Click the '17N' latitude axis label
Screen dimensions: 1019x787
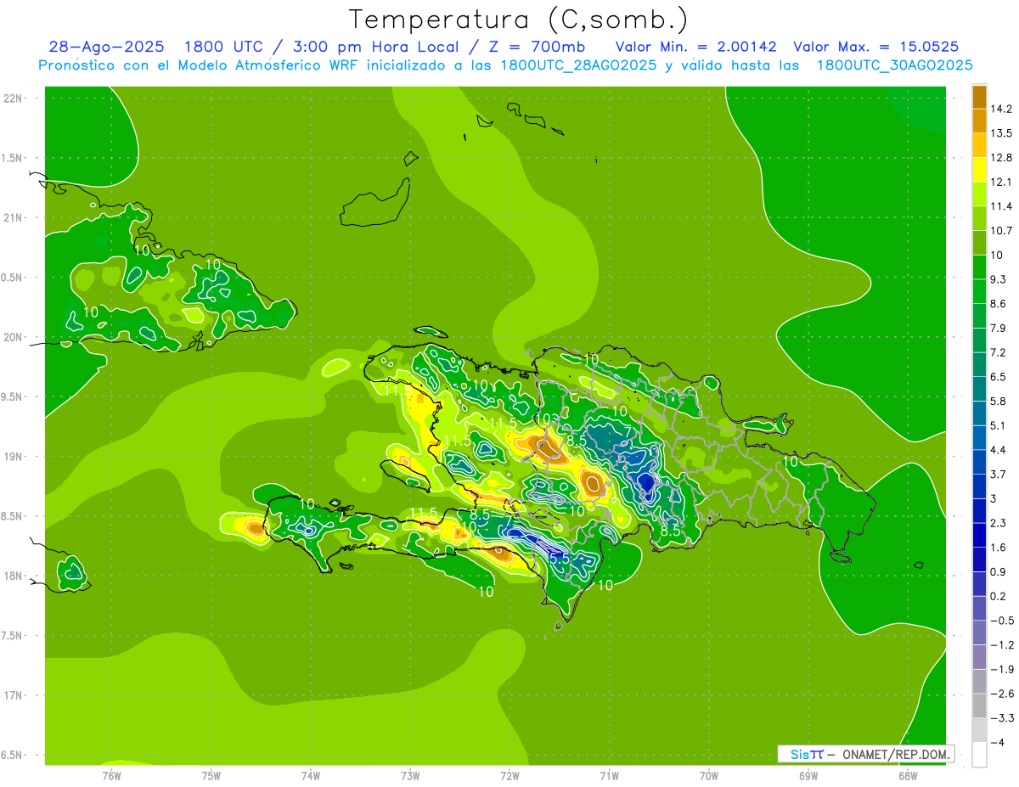(x=13, y=695)
